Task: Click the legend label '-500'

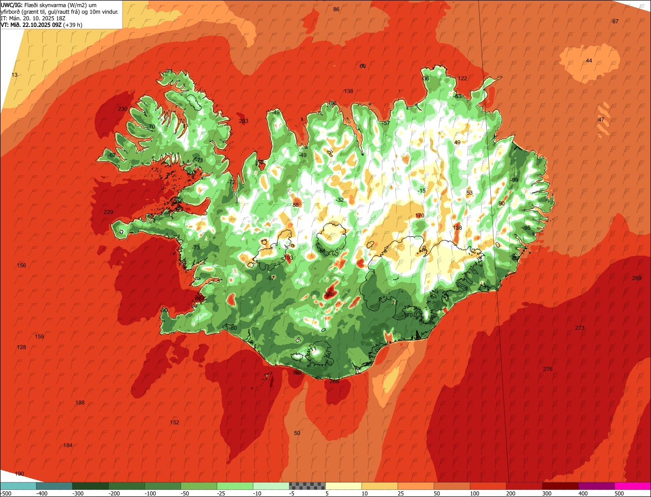Action: (6, 493)
